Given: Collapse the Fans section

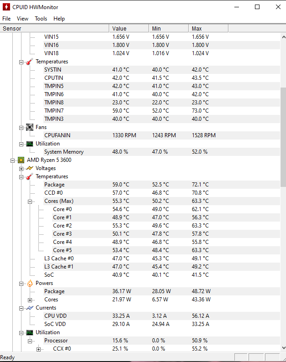Looking at the screenshot, I should click(x=21, y=128).
